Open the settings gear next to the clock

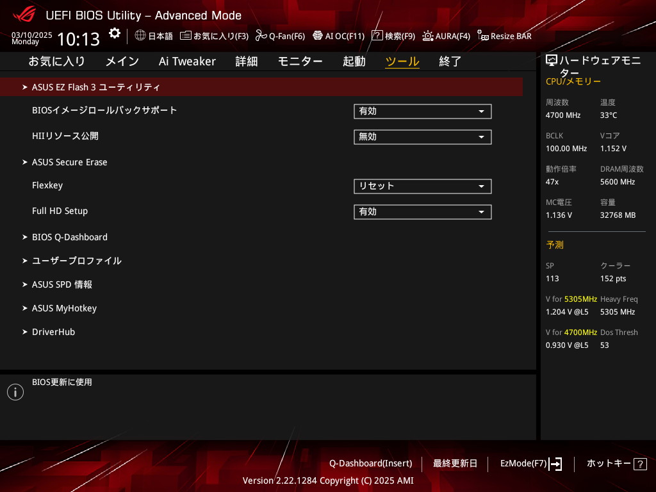click(x=115, y=33)
